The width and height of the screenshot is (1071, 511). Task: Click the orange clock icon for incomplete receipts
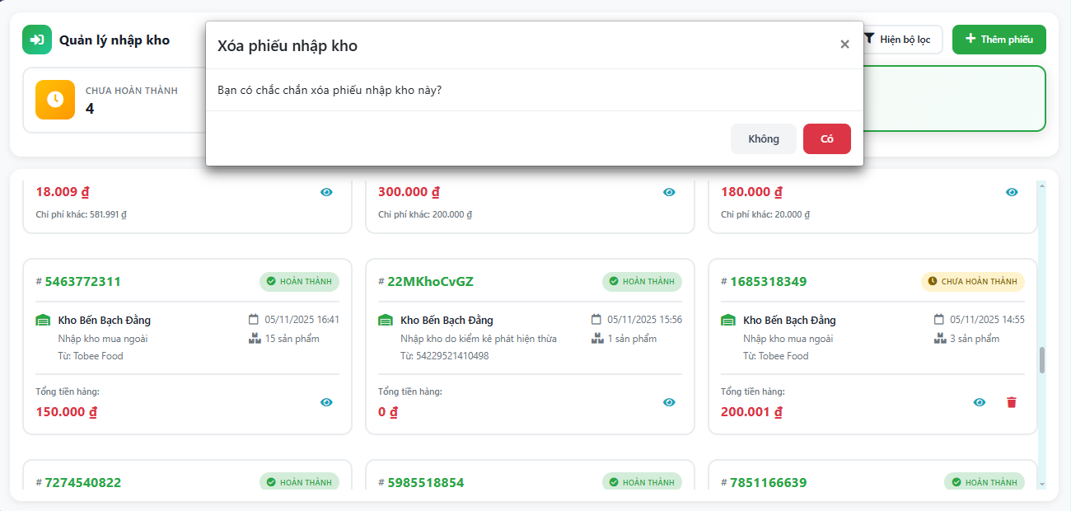[x=55, y=100]
